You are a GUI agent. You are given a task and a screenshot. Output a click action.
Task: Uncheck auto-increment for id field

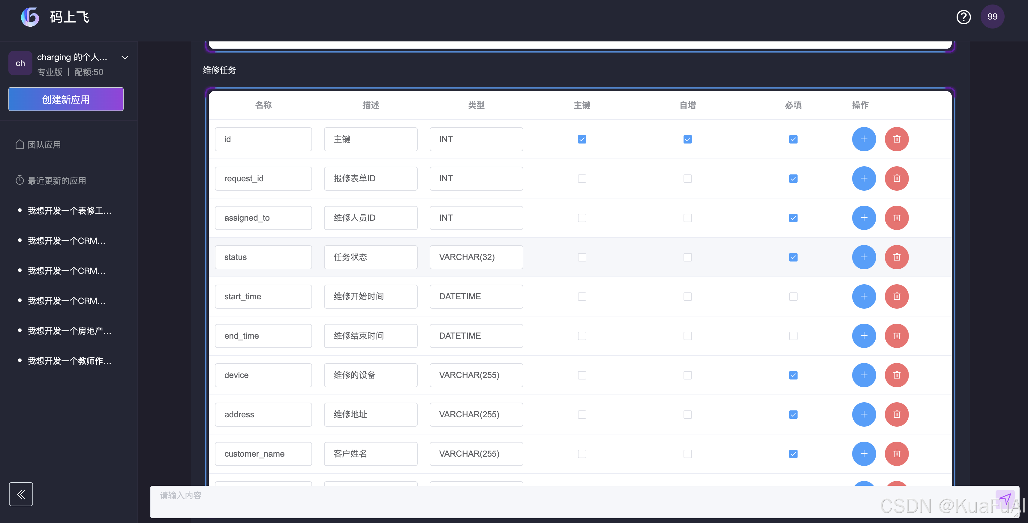click(687, 139)
